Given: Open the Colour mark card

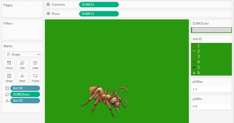Looking at the screenshot, I should click(x=9, y=64).
